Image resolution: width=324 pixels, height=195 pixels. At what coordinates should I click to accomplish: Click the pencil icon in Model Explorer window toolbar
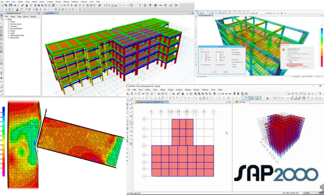(22, 5)
